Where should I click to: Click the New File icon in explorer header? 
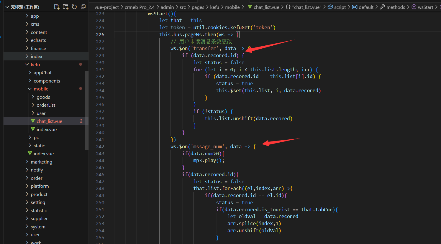pos(57,7)
